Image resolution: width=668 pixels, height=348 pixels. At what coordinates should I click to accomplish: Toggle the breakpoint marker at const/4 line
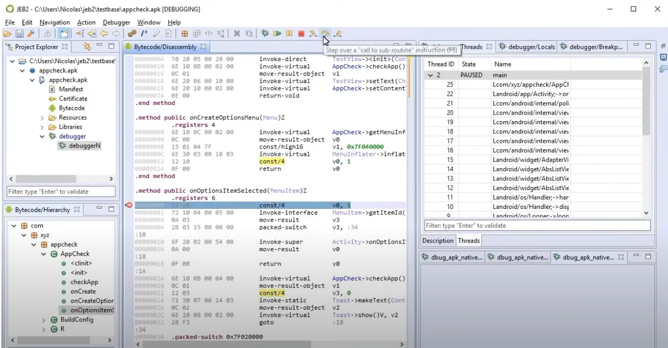coord(129,205)
